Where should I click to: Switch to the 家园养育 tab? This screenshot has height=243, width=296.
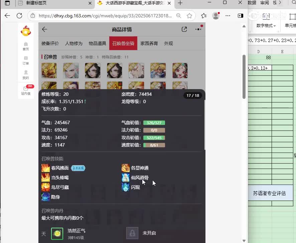(149, 43)
